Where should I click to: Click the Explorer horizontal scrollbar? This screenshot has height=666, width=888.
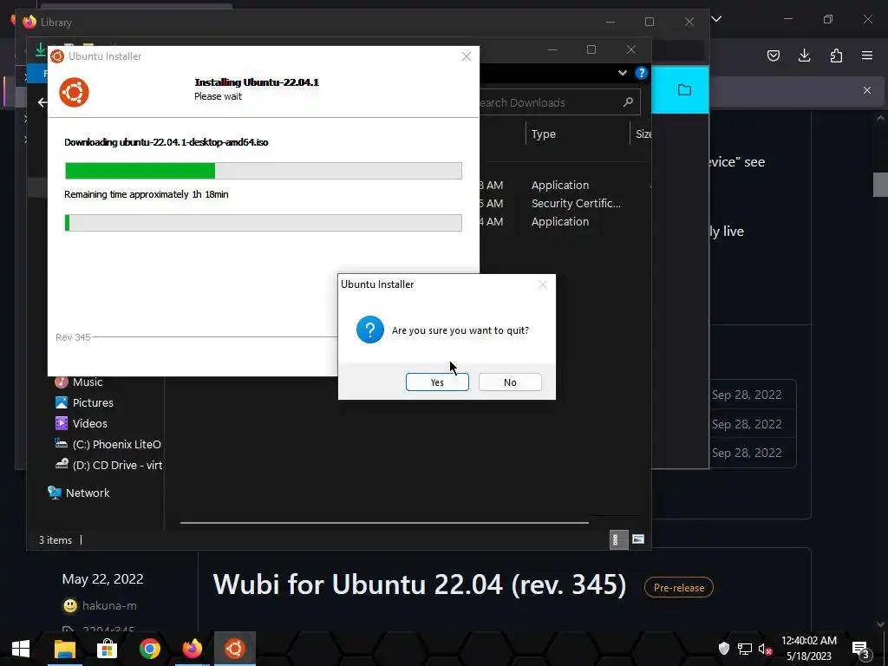pyautogui.click(x=384, y=523)
